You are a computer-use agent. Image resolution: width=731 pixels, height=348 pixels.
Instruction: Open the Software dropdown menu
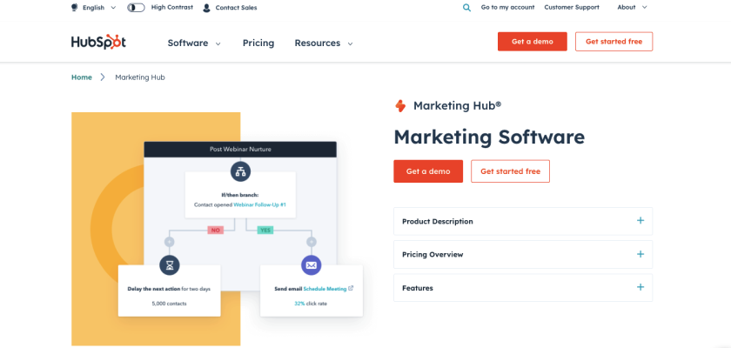pyautogui.click(x=193, y=43)
